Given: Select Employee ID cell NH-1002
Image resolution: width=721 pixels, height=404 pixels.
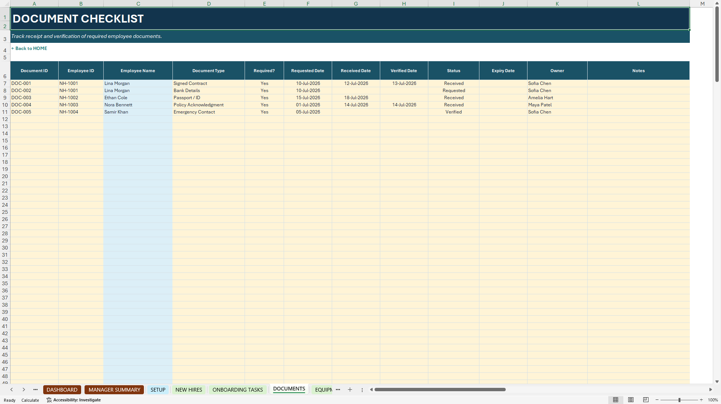Looking at the screenshot, I should tap(81, 98).
